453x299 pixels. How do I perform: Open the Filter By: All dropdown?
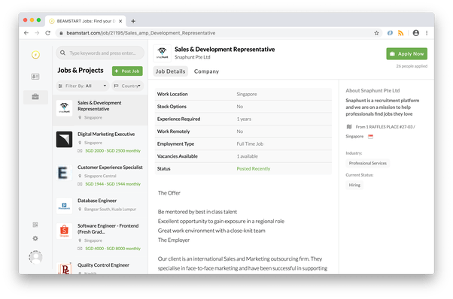click(82, 86)
